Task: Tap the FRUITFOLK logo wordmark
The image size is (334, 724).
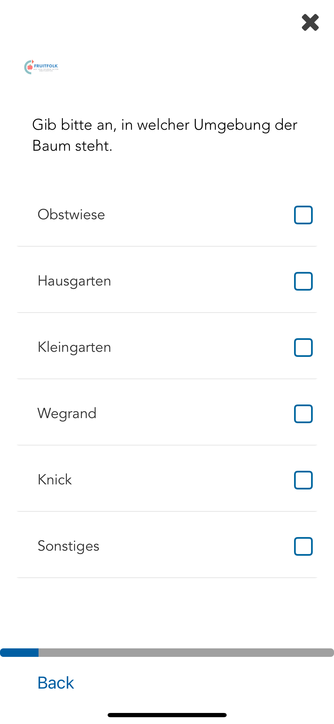Action: [46, 66]
